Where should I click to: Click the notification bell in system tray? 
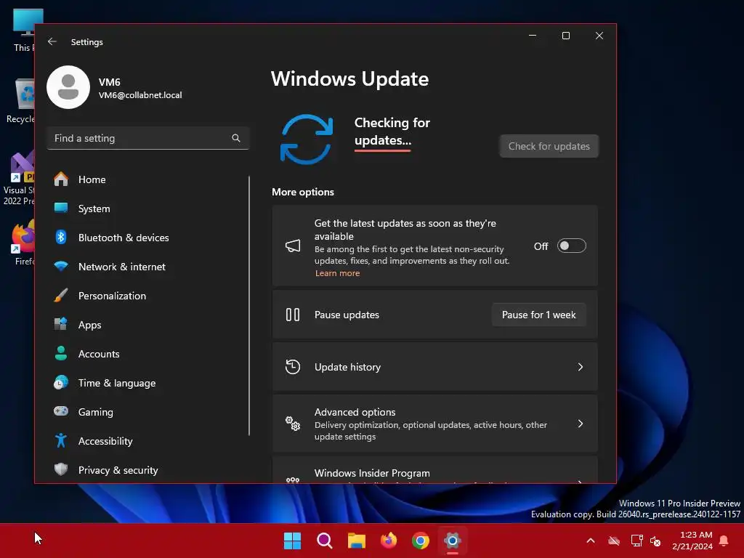pyautogui.click(x=724, y=541)
